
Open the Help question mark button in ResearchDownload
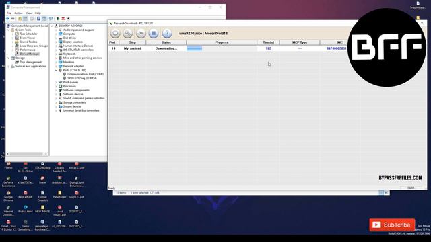pos(167,33)
